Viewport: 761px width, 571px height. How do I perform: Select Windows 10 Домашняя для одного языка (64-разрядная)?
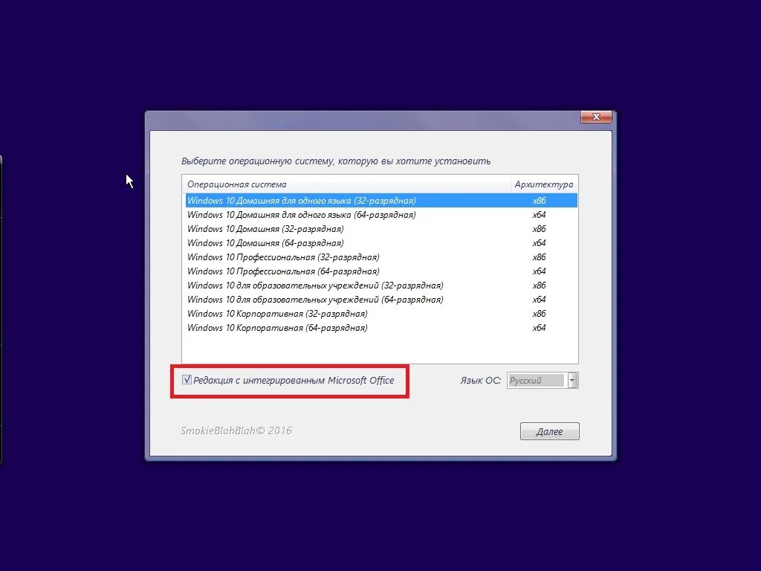point(381,215)
